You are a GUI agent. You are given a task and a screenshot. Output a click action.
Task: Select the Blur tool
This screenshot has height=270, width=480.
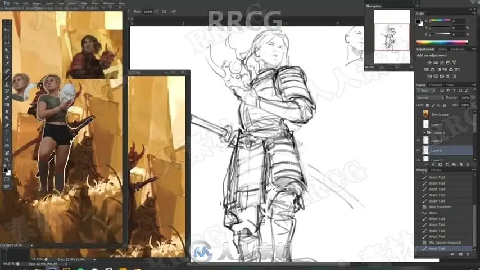click(7, 111)
